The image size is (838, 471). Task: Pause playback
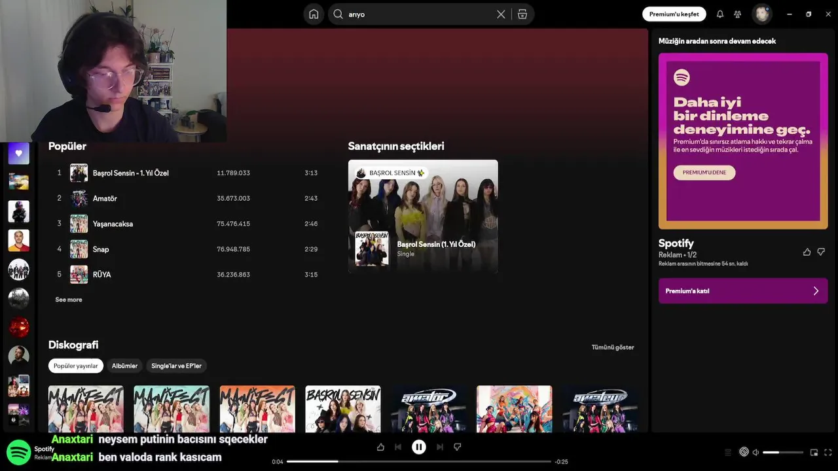(419, 447)
